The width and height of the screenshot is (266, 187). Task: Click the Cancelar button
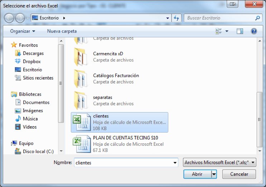pos(239,174)
